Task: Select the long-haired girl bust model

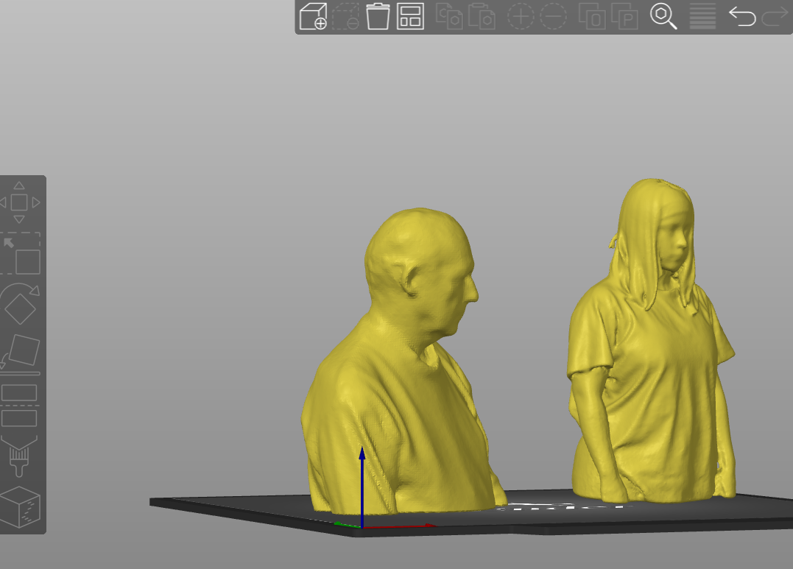Action: click(x=652, y=340)
